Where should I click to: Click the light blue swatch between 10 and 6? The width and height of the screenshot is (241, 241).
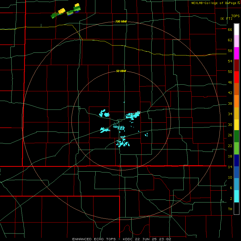coord(236,184)
